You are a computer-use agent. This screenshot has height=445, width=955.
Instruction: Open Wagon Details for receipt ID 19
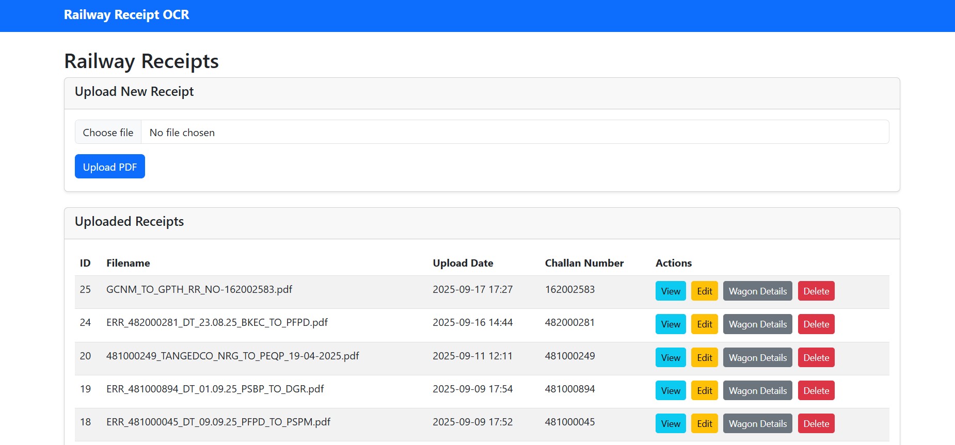coord(757,391)
